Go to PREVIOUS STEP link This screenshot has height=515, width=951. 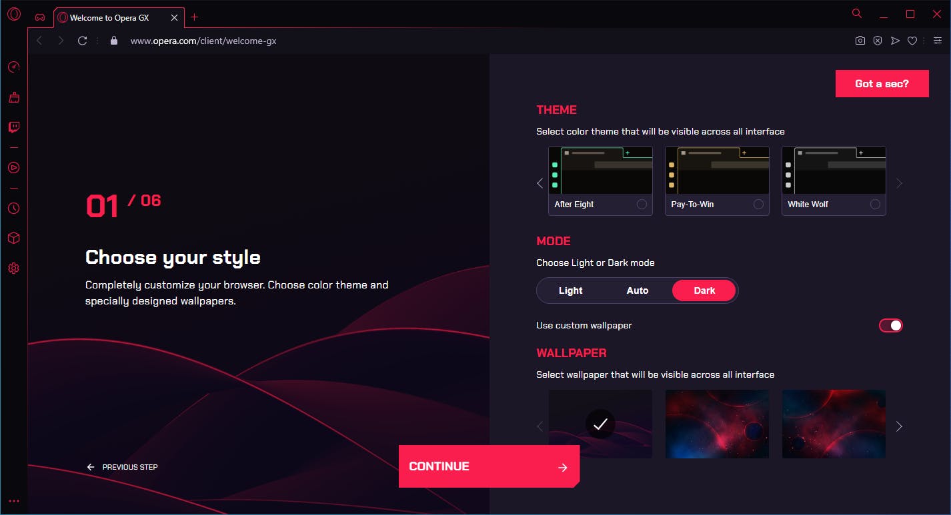click(123, 467)
